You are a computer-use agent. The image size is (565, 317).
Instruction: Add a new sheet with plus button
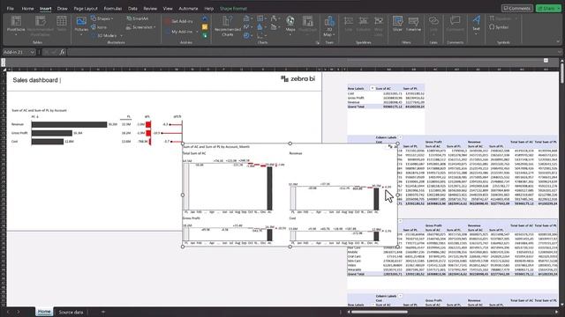tap(103, 312)
